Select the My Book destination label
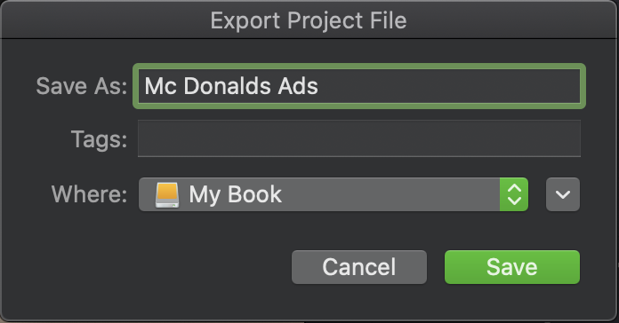Viewport: 619px width, 323px height. point(236,194)
